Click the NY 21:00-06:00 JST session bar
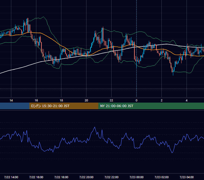204x180 pixels. click(151, 106)
